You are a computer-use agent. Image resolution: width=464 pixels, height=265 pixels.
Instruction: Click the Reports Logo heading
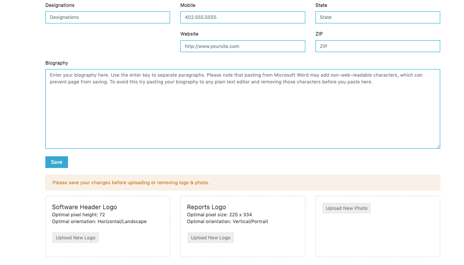[x=206, y=207]
